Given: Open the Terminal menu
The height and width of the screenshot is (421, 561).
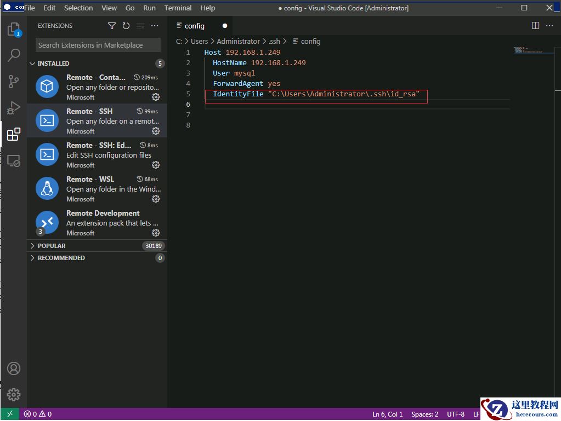Looking at the screenshot, I should (178, 8).
